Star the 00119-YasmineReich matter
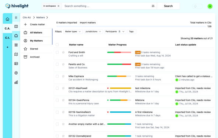218x138 pixels. (63, 112)
